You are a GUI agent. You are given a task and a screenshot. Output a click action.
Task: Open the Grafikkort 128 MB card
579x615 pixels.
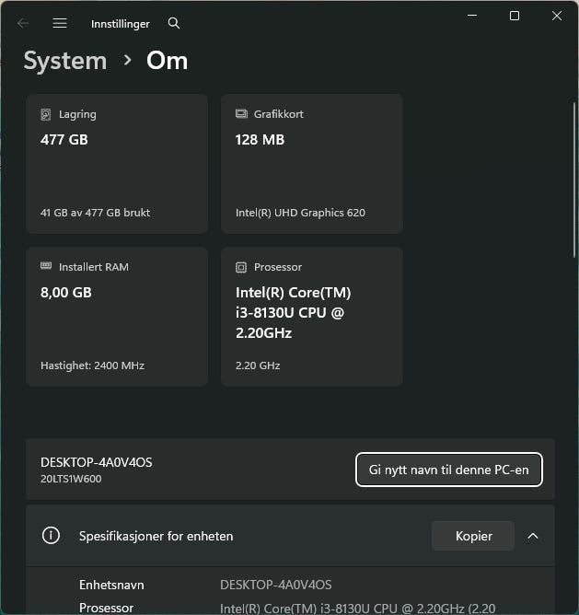pyautogui.click(x=312, y=164)
